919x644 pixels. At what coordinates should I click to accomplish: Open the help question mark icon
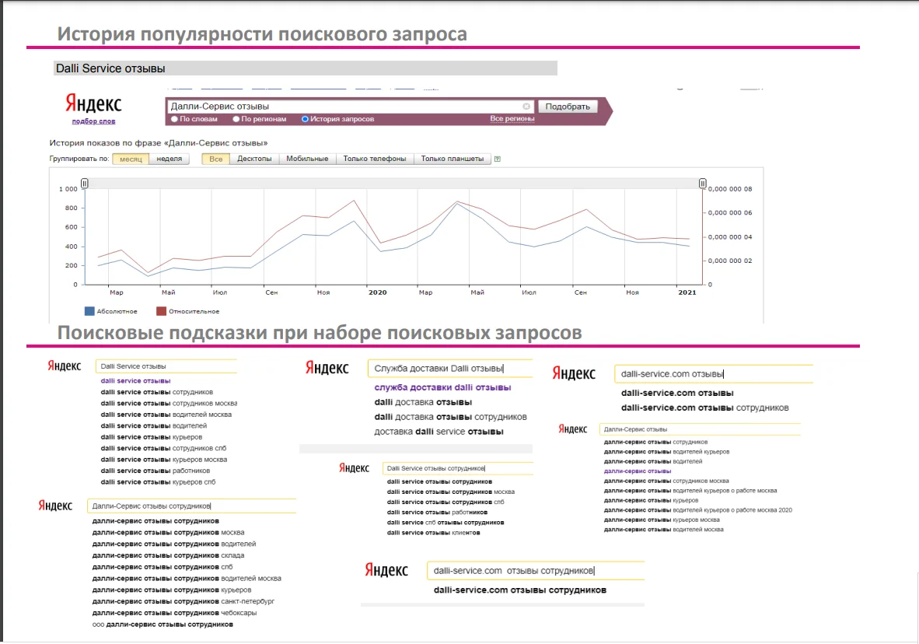[498, 159]
